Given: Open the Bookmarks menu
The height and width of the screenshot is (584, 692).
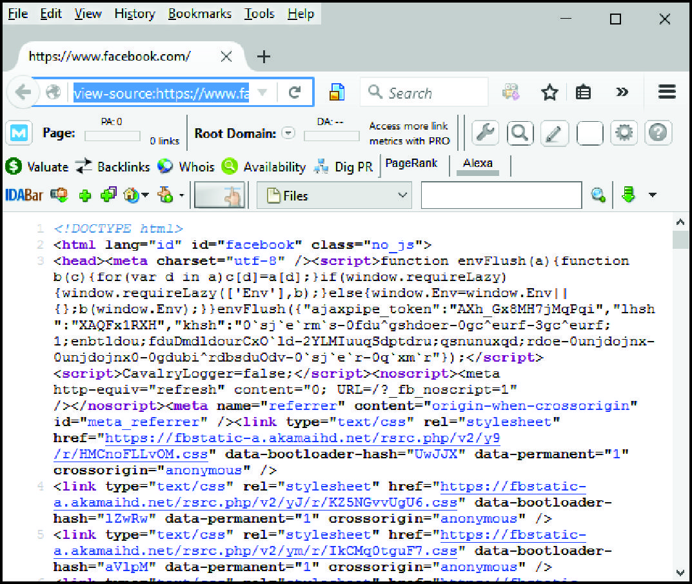Looking at the screenshot, I should 199,14.
